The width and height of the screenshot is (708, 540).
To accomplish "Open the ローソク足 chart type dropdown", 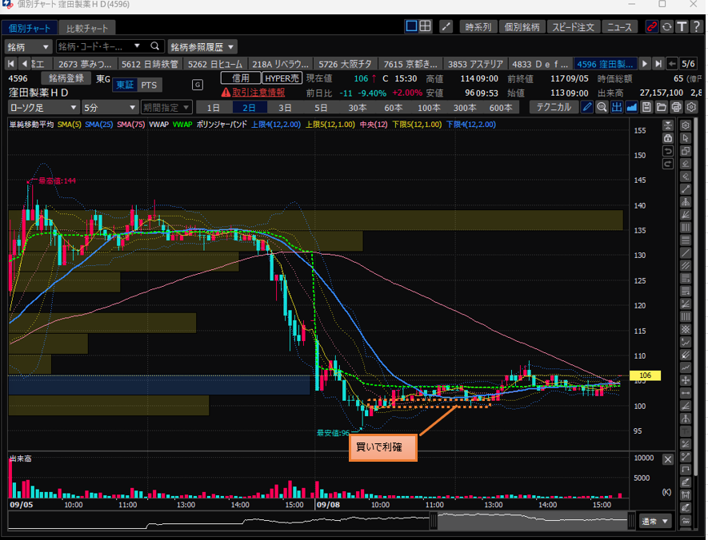I will (x=44, y=107).
